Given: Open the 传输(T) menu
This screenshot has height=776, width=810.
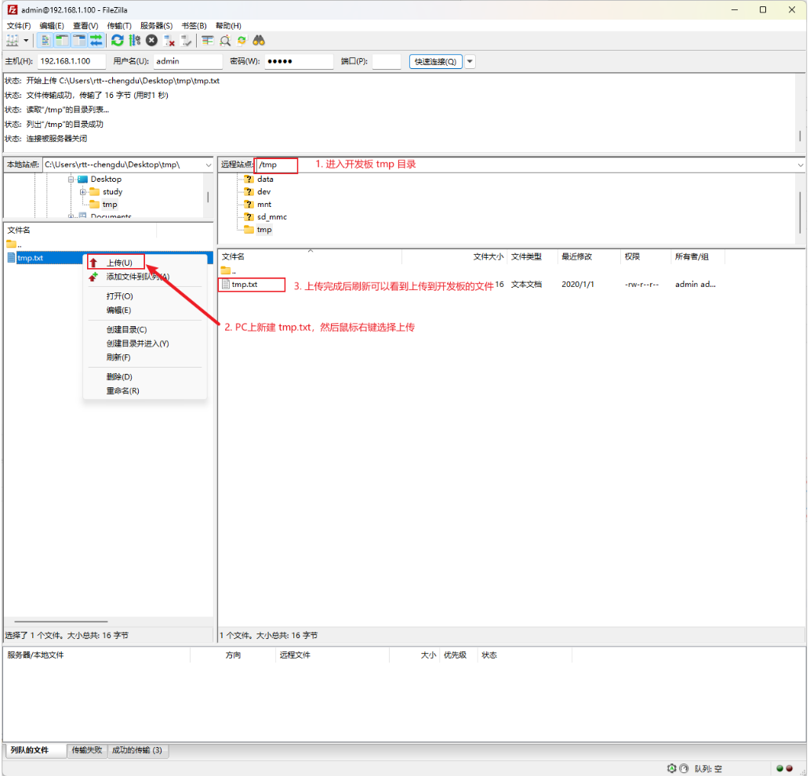Looking at the screenshot, I should point(119,26).
